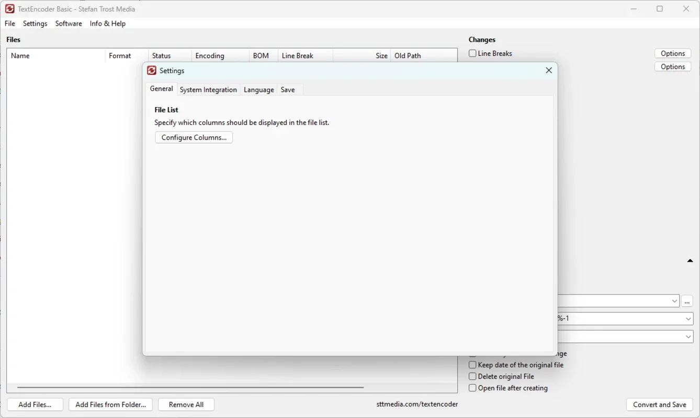Sort file list by Encoding column
The image size is (700, 418).
(x=220, y=55)
